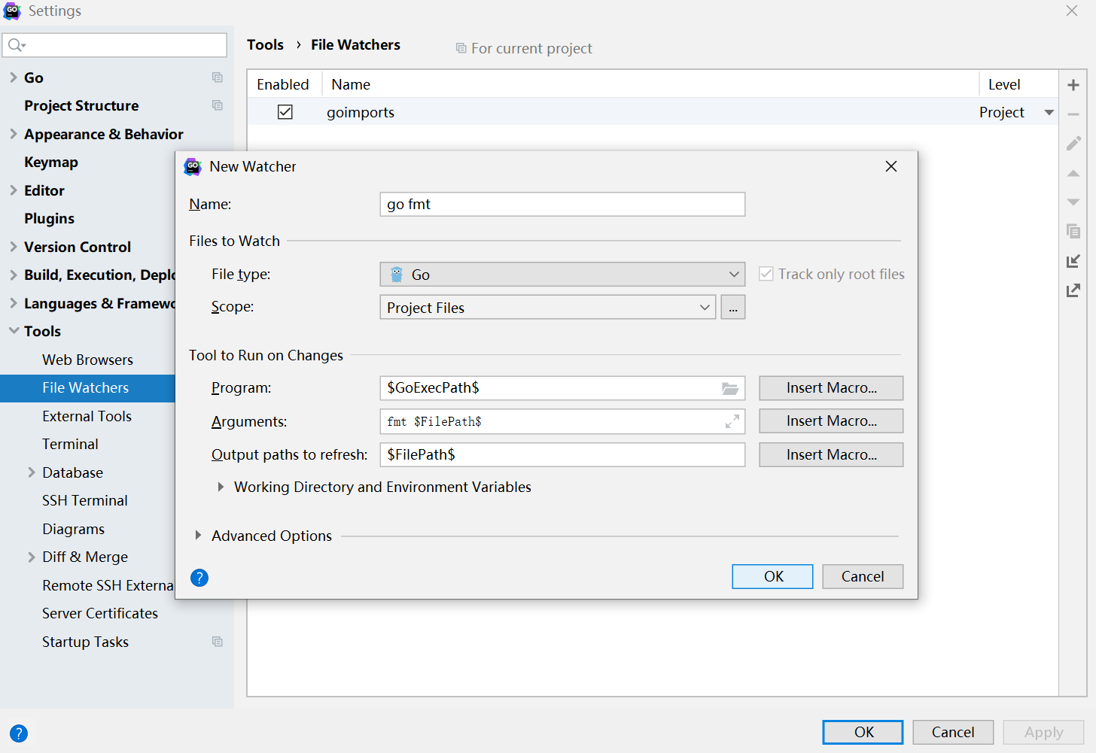Image resolution: width=1096 pixels, height=753 pixels.
Task: Click Output paths to refresh field
Action: 562,454
